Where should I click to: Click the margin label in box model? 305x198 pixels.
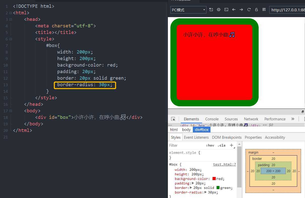(x=253, y=152)
